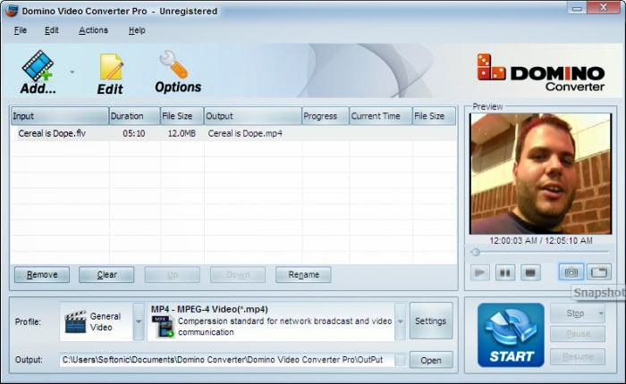Click the Remove button

pos(42,275)
